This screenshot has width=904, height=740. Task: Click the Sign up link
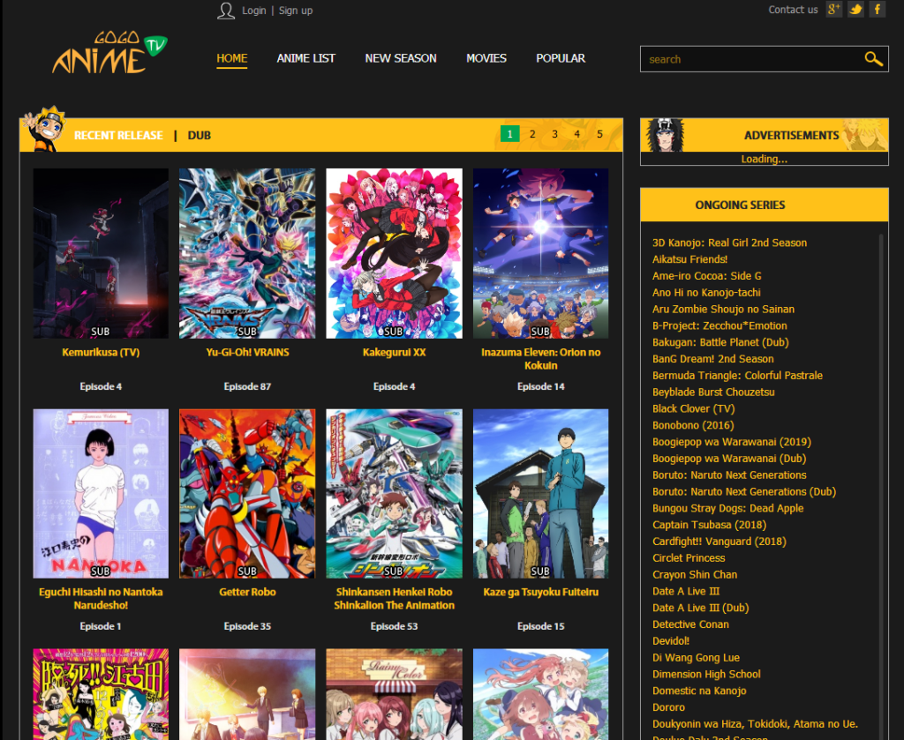[296, 11]
